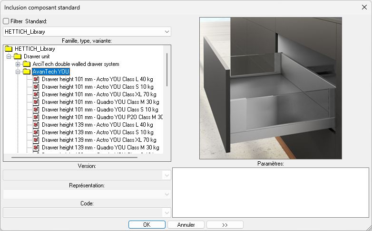Click the Drawer unit folder icon
The image size is (372, 231).
tap(18, 56)
